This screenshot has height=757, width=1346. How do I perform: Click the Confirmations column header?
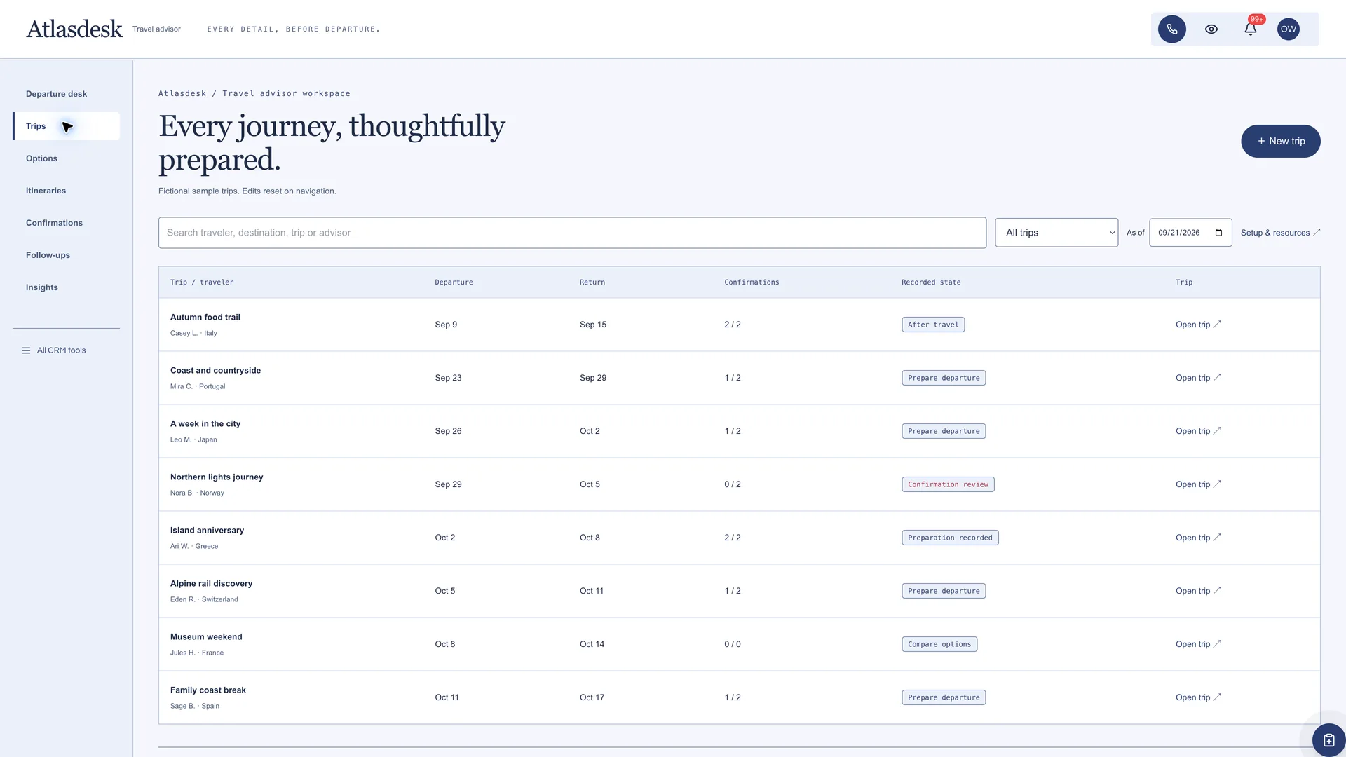click(x=752, y=282)
